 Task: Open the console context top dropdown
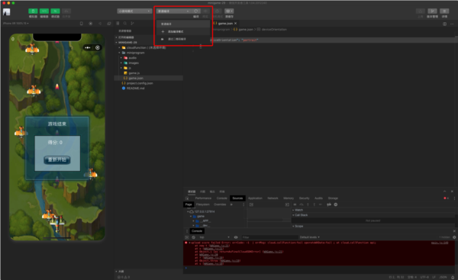(214, 237)
